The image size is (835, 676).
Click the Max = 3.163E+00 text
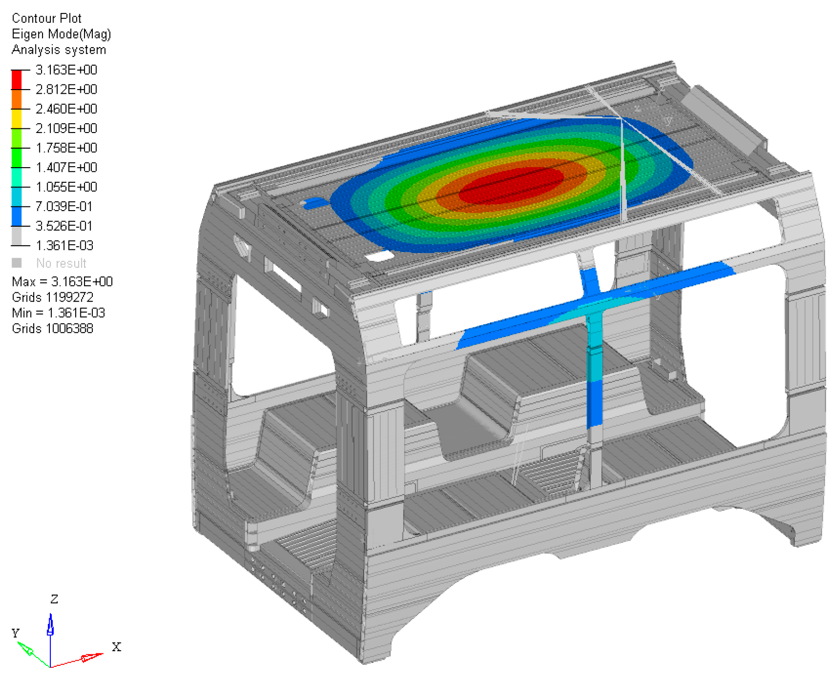point(62,282)
